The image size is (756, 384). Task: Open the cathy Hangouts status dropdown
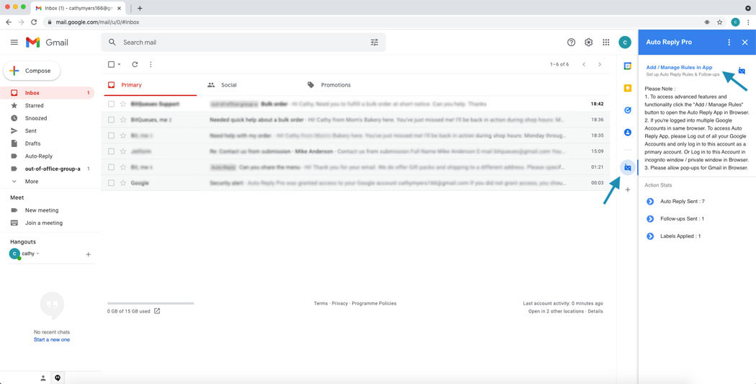[37, 254]
